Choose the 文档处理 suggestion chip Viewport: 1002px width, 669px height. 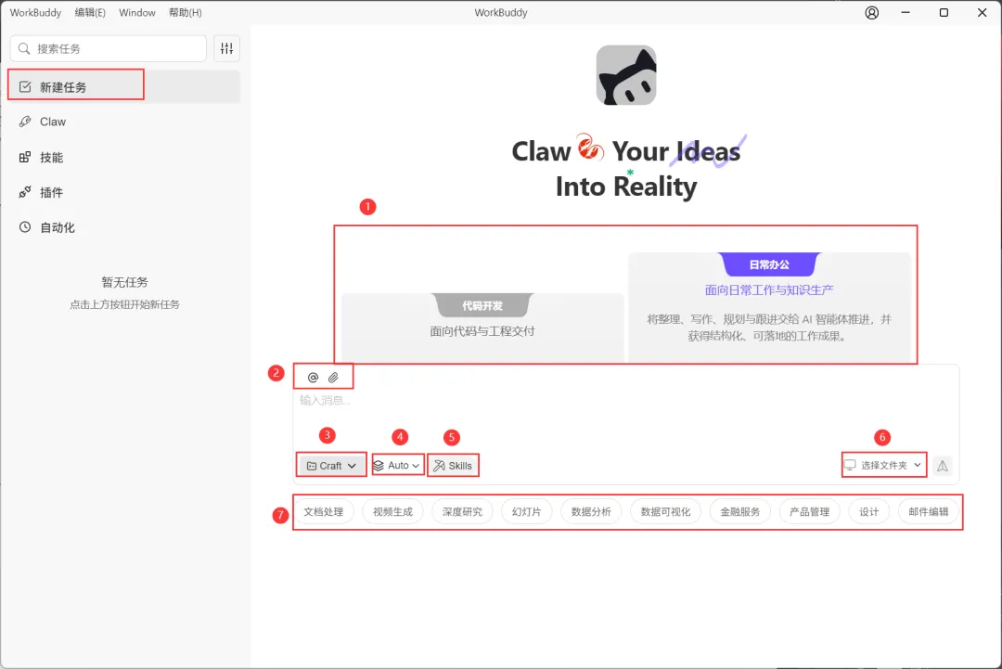(x=324, y=512)
